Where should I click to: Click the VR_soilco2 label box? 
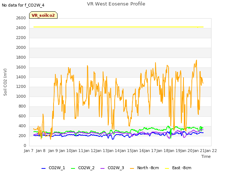[43, 15]
